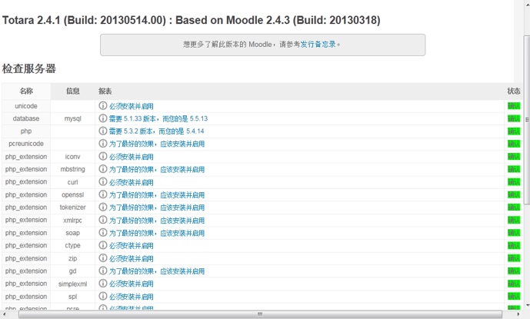Image resolution: width=530 pixels, height=319 pixels.
Task: Open the openssl report link
Action: click(x=157, y=195)
